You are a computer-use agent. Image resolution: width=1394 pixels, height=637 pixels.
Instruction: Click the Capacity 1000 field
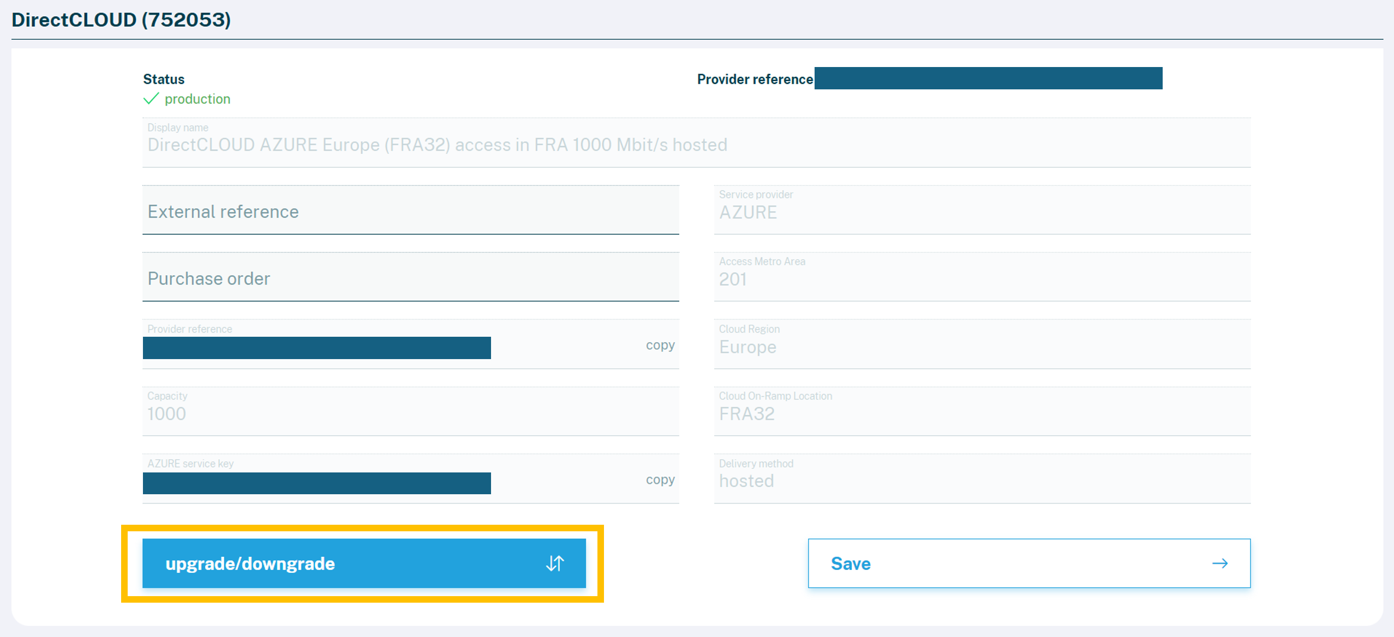(x=410, y=411)
